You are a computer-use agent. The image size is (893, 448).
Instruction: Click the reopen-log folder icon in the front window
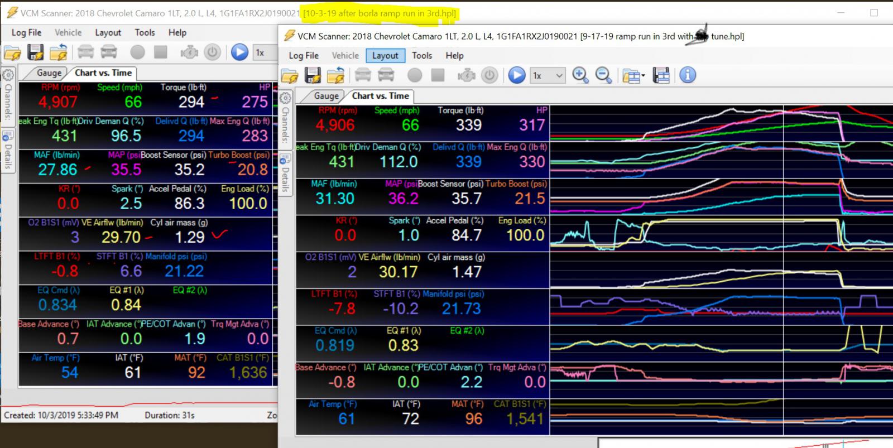pos(335,75)
